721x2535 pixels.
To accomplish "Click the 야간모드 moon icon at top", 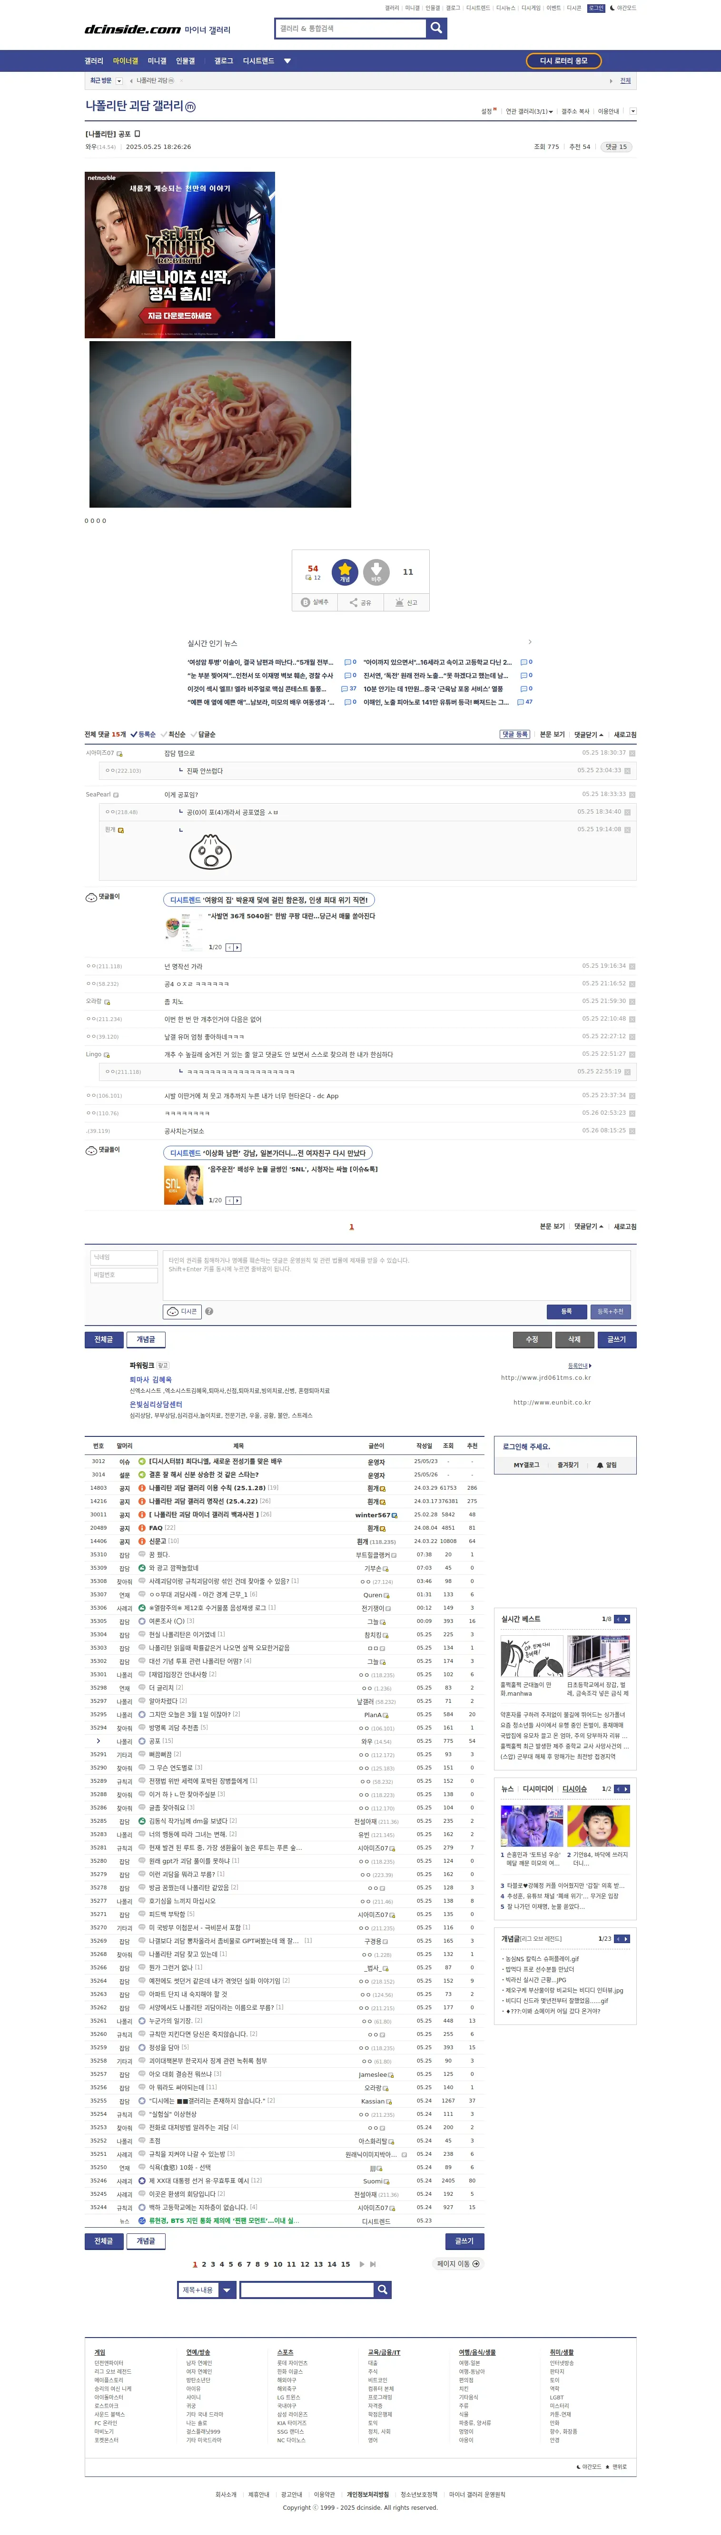I will pos(612,8).
